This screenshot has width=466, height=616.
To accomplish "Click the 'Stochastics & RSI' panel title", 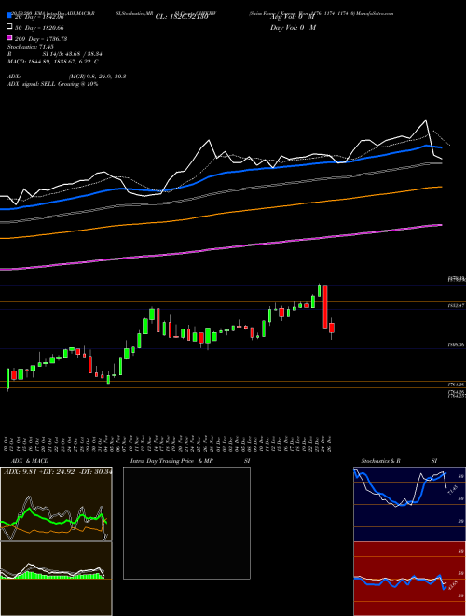I will coord(399,461).
